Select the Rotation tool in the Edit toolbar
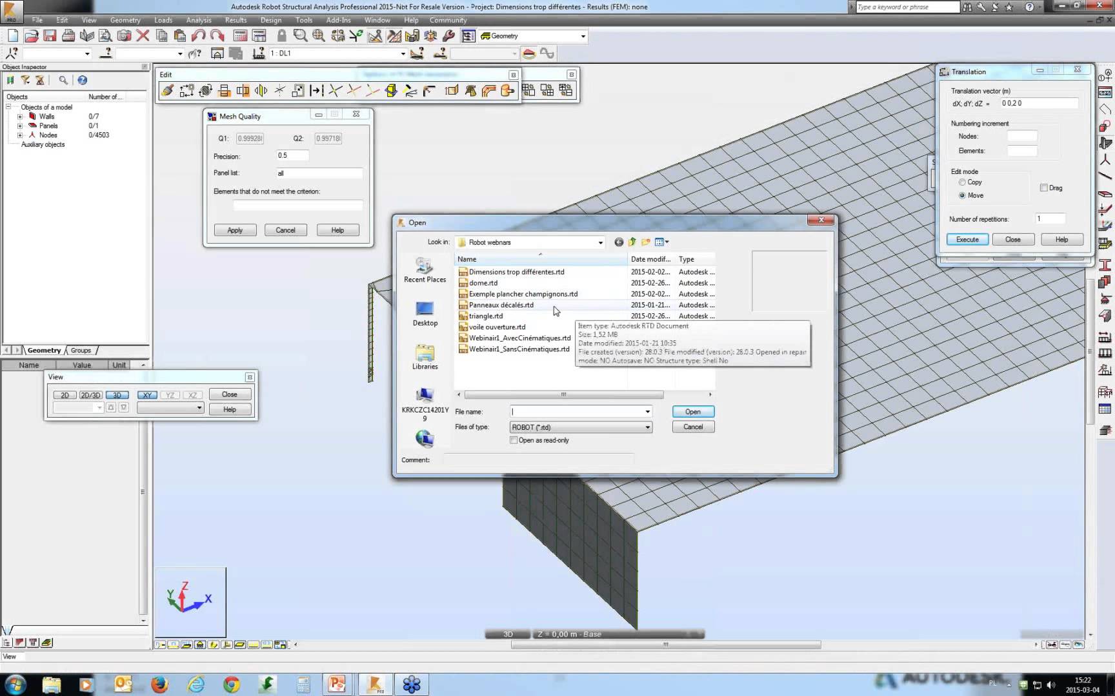The image size is (1115, 696). click(x=206, y=90)
